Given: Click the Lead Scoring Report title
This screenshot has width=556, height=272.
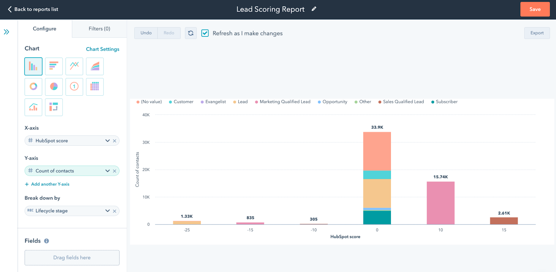Looking at the screenshot, I should pyautogui.click(x=270, y=9).
